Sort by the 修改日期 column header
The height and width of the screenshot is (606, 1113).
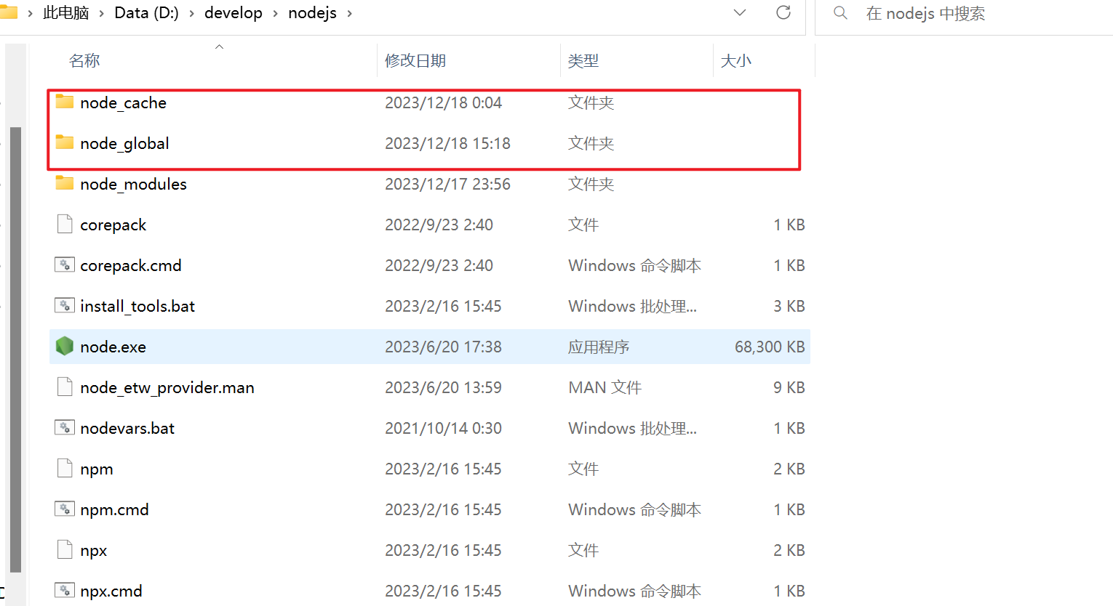pyautogui.click(x=415, y=60)
